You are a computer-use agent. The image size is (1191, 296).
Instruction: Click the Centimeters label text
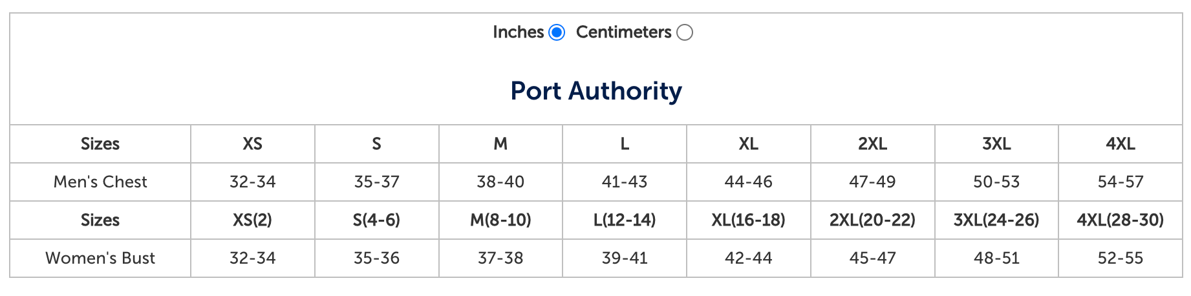coord(623,32)
